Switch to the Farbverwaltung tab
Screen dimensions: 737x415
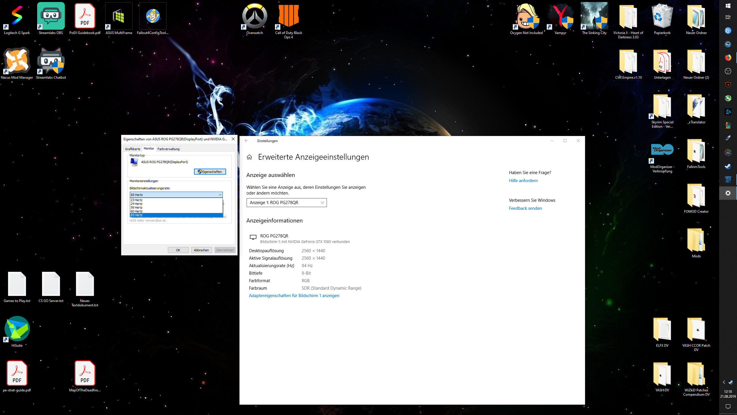coord(168,149)
